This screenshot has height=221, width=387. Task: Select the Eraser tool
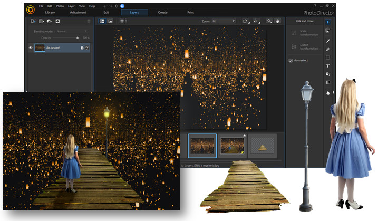pos(327,49)
